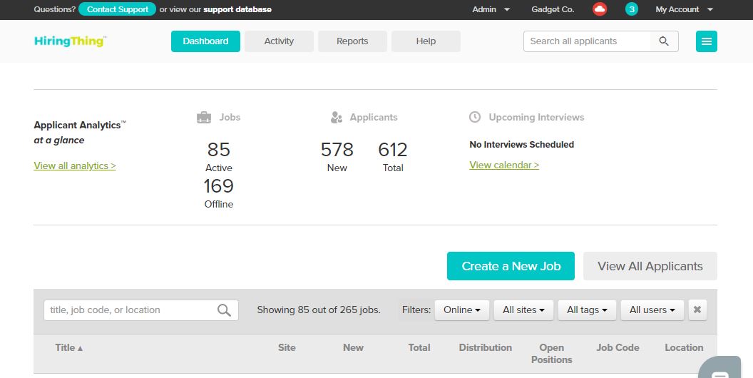Click the Showing 85 out of 265 jobs text

coord(319,310)
